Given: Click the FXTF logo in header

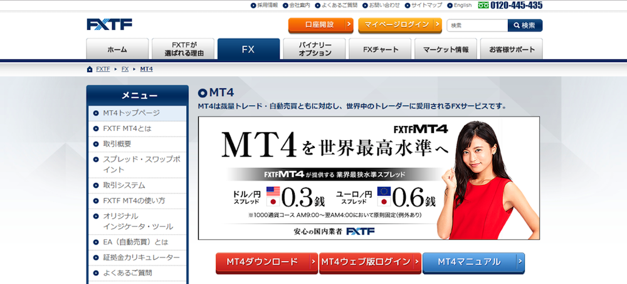Looking at the screenshot, I should tap(109, 24).
